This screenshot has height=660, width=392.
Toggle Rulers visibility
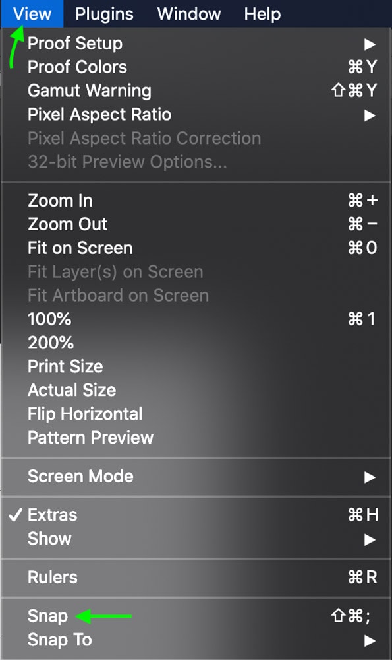pyautogui.click(x=196, y=577)
